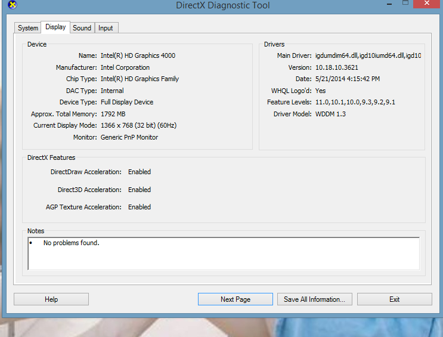
Task: Click the 'Internal' DAC type value
Action: (x=112, y=91)
